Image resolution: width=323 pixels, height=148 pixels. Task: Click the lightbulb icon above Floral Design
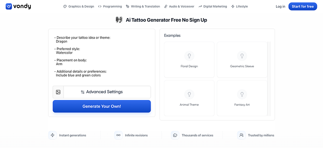[189, 56]
